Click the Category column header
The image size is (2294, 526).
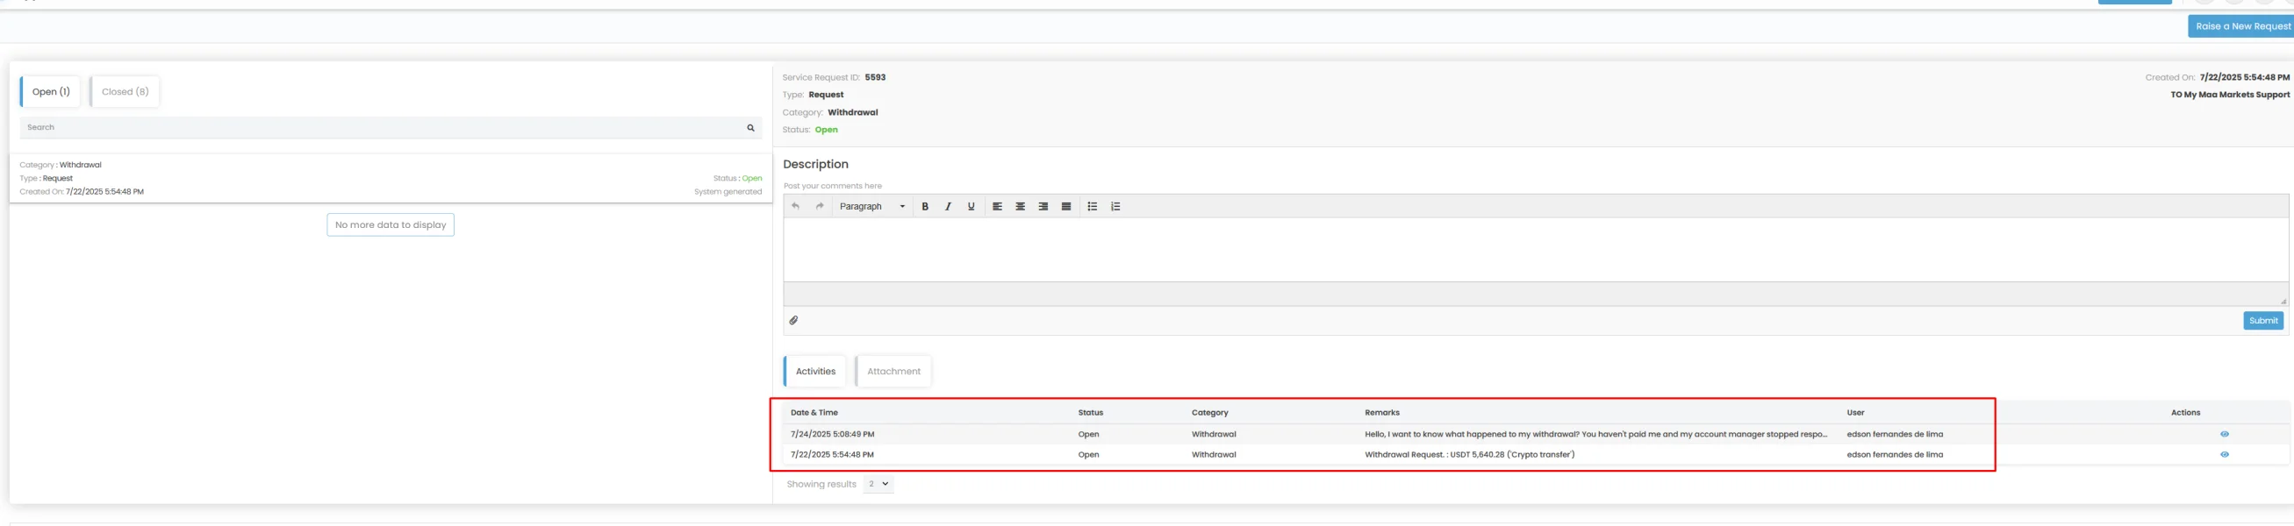click(x=1209, y=413)
